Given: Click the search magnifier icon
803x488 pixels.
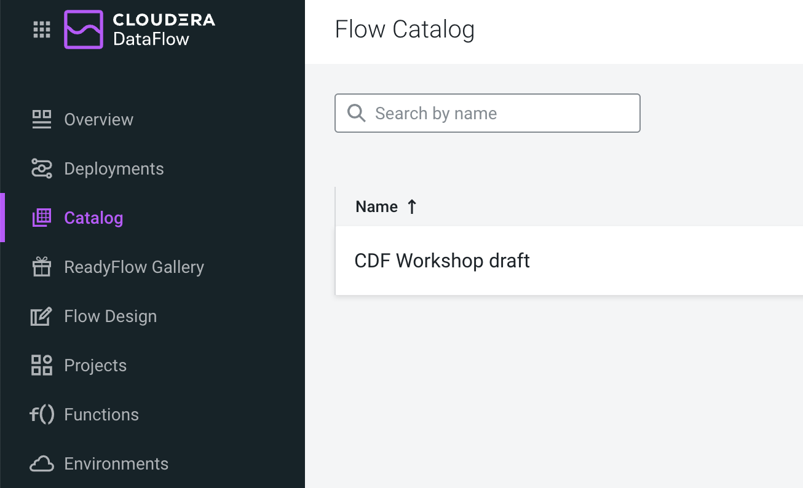Looking at the screenshot, I should coord(357,113).
